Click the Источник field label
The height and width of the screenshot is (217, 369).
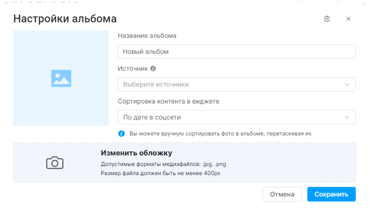click(133, 68)
